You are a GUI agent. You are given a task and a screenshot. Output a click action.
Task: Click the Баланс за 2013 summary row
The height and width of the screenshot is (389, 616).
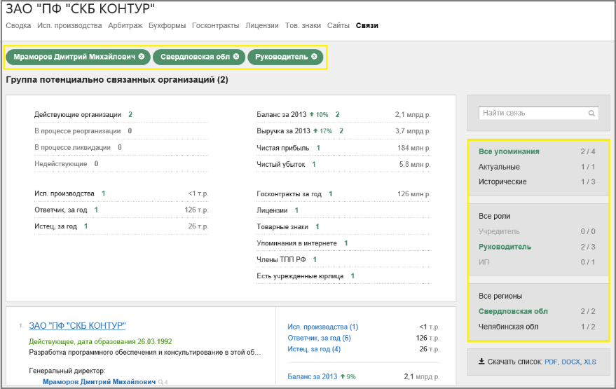(x=343, y=115)
